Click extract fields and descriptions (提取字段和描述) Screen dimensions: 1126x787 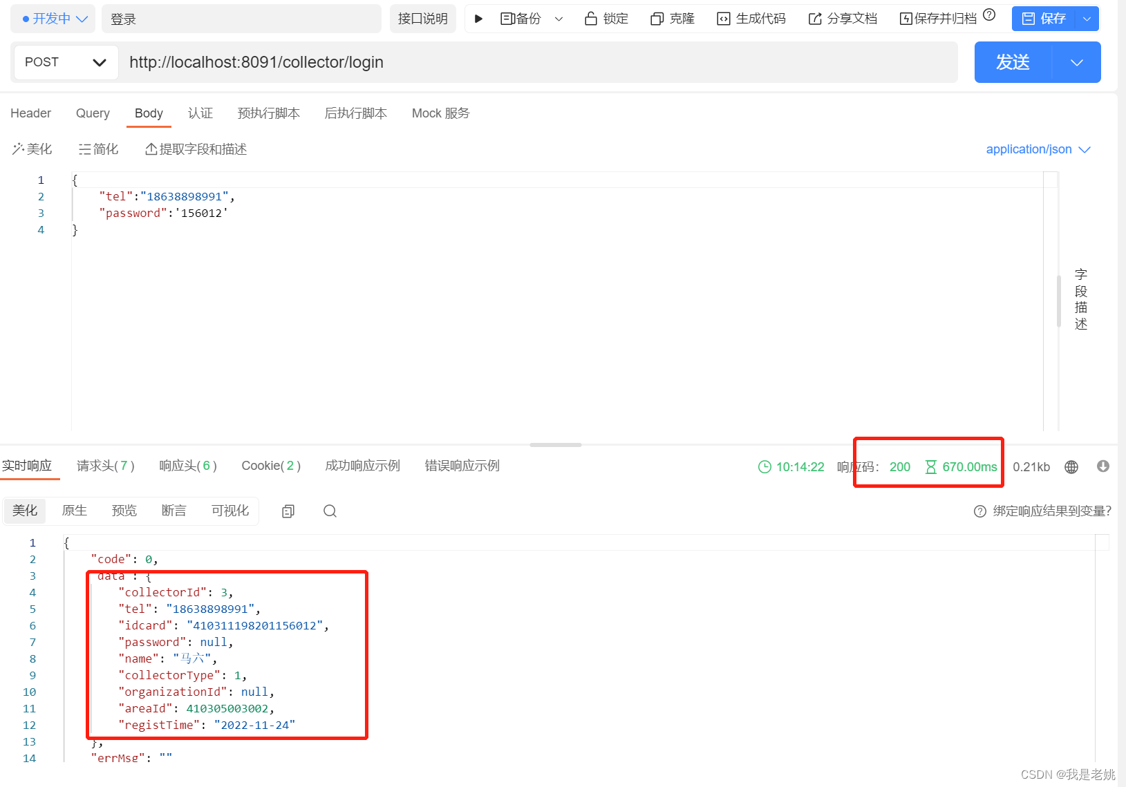196,149
